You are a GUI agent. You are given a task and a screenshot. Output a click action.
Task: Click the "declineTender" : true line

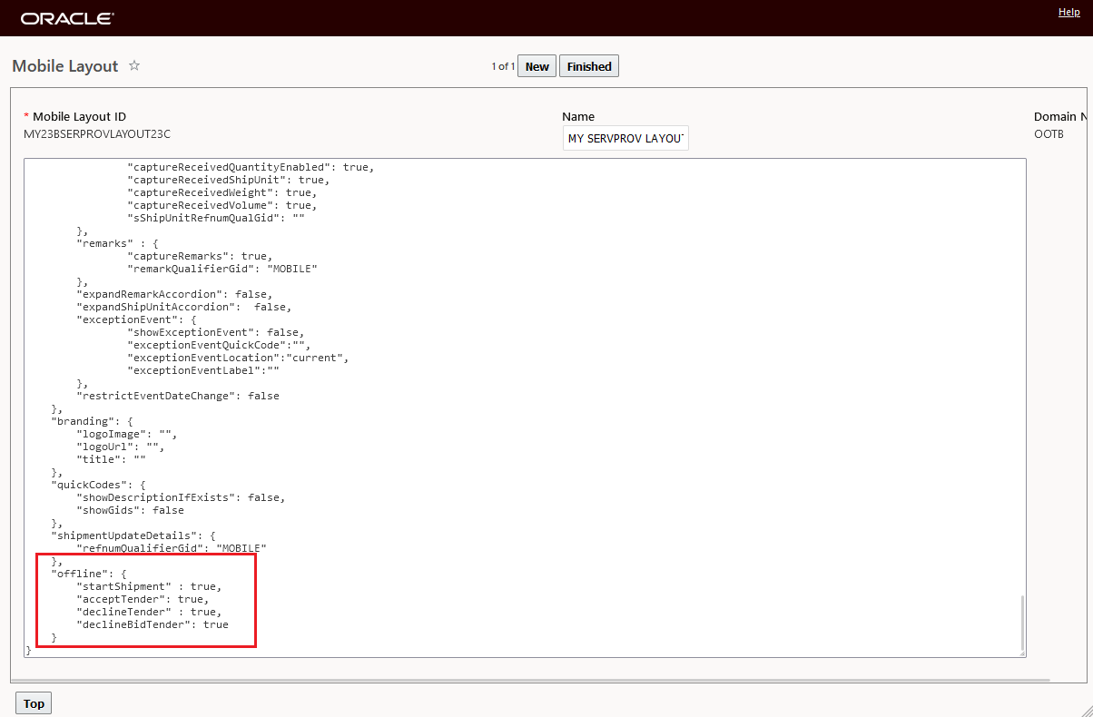pyautogui.click(x=150, y=612)
